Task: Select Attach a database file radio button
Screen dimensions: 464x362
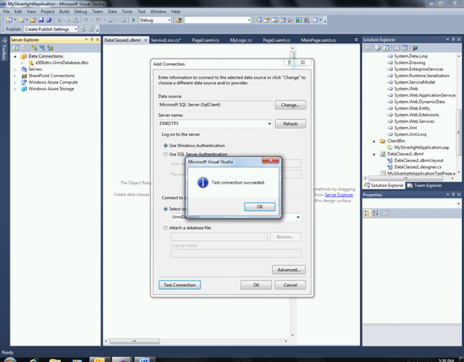Action: coord(166,227)
